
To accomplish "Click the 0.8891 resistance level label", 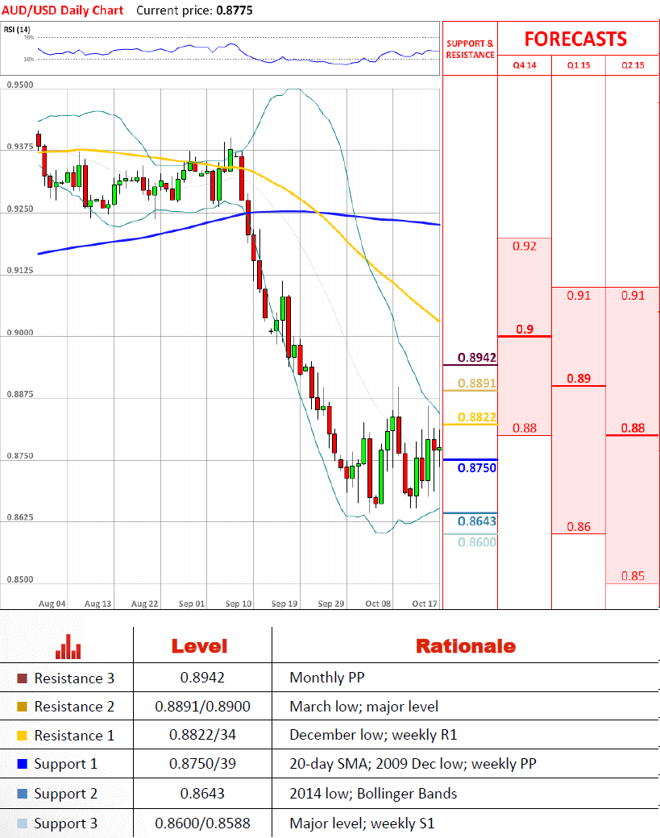I will pos(477,383).
